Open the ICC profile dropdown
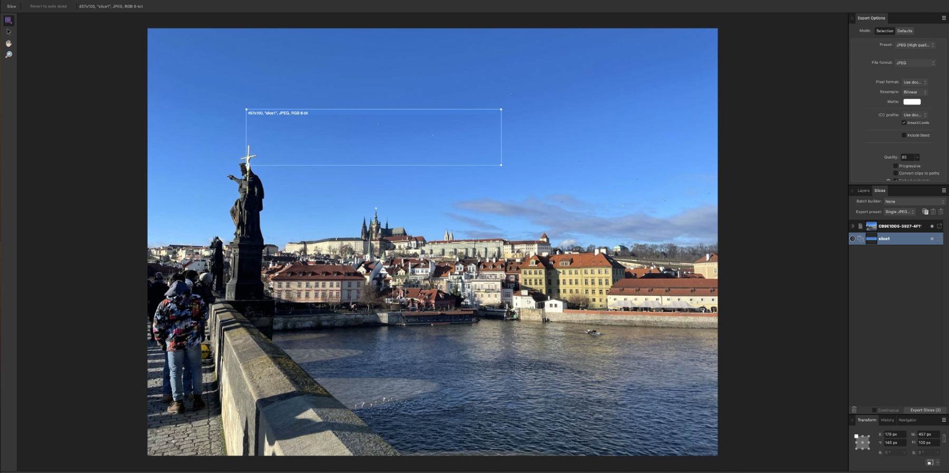The image size is (949, 473). (915, 115)
